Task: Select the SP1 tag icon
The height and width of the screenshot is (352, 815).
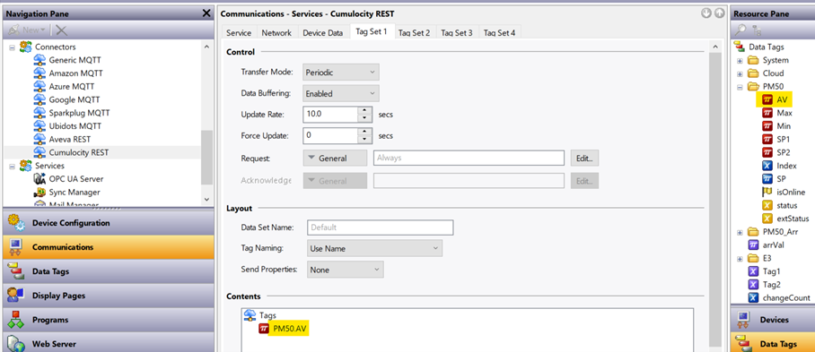Action: [x=767, y=139]
